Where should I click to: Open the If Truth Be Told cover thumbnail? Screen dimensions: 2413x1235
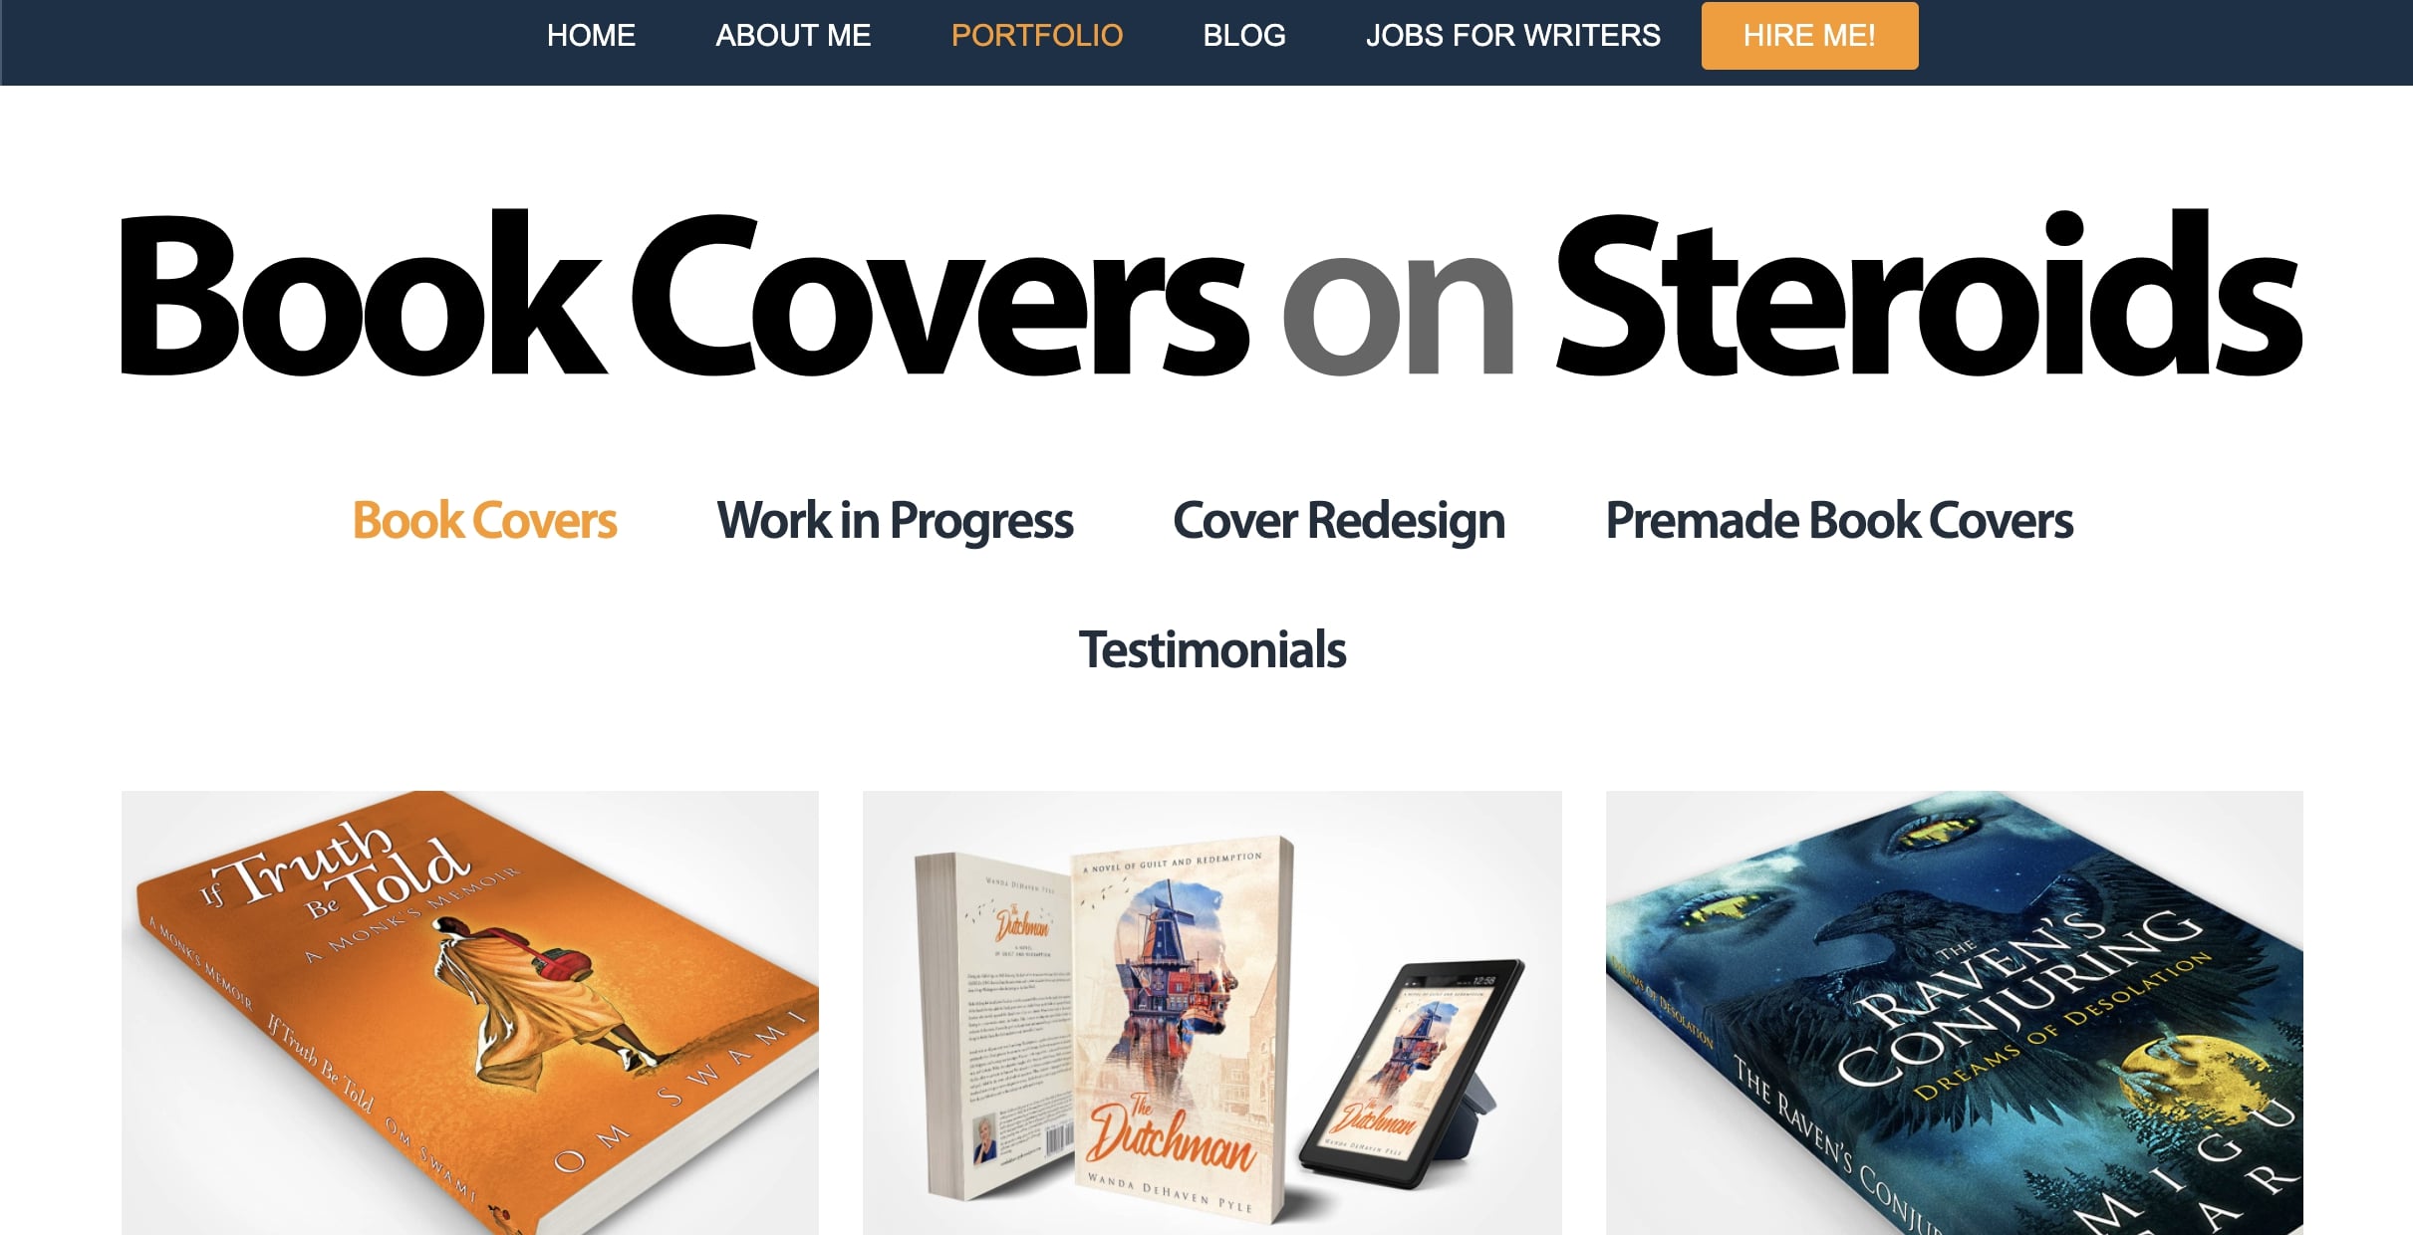click(x=470, y=1013)
